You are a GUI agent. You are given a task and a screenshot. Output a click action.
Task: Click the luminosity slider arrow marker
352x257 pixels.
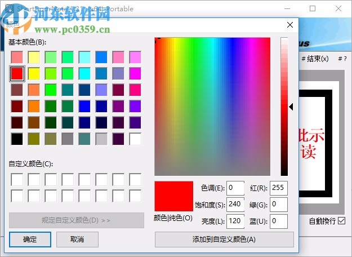[291, 107]
